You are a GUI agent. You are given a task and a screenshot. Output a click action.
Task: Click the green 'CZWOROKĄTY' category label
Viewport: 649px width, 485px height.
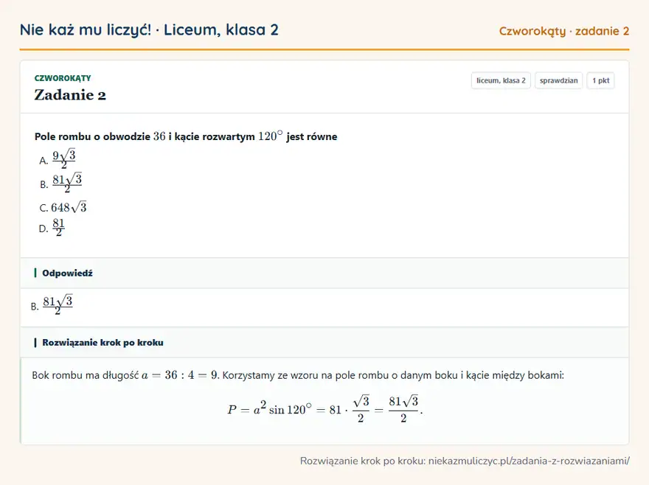(63, 78)
